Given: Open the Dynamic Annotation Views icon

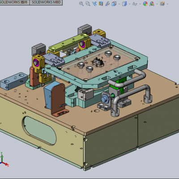Looking at the screenshot, I should coord(107,4).
